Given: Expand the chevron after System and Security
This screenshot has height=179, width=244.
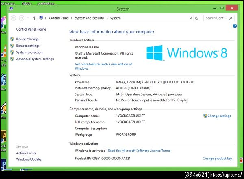Looking at the screenshot, I should point(107,18).
